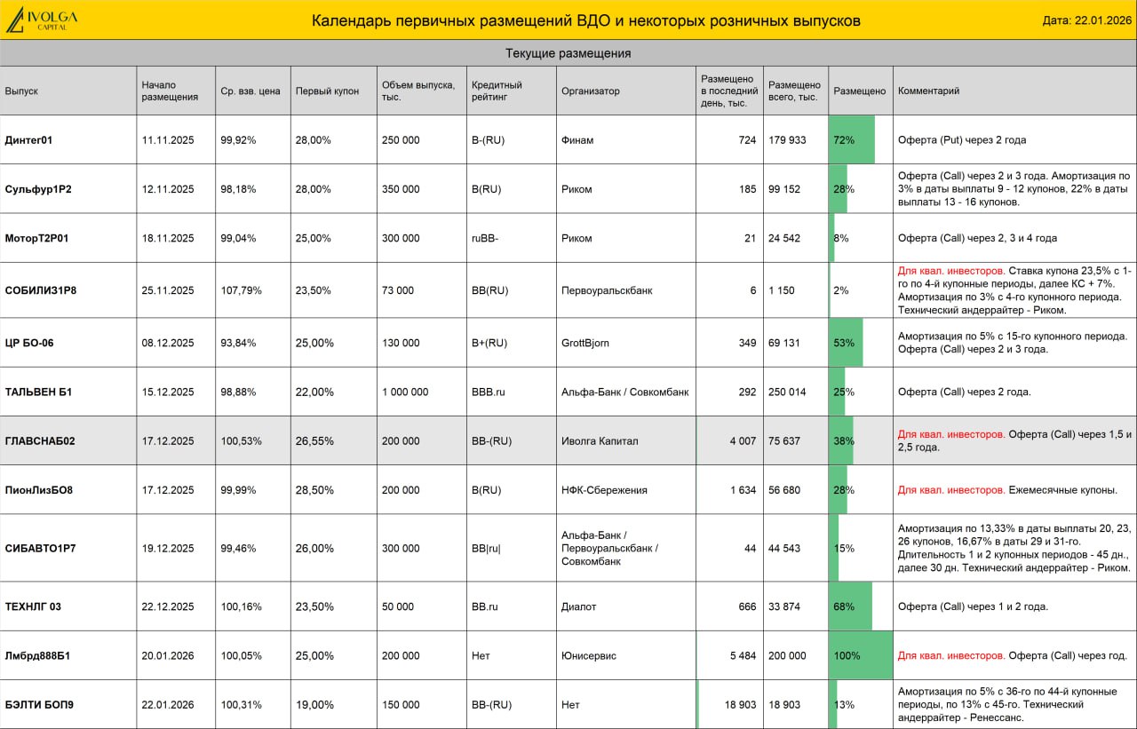Viewport: 1137px width, 729px height.
Task: Click the "Динтег01" issue name
Action: [28, 140]
